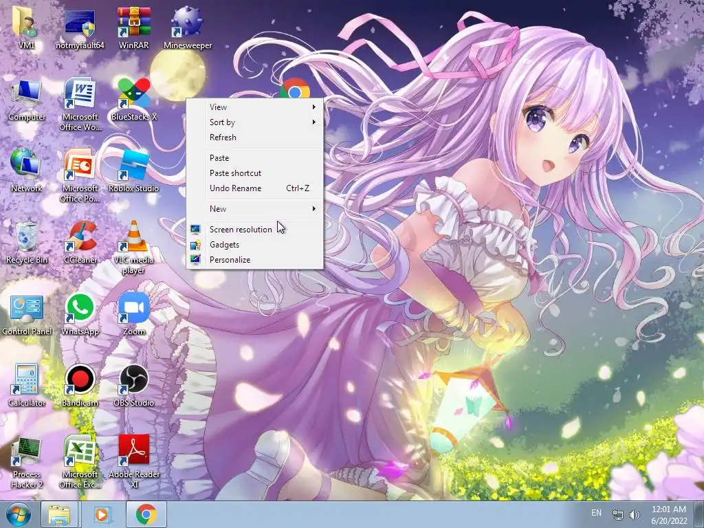Select the Bandicam shortcut icon
704x528 pixels.
pyautogui.click(x=80, y=386)
